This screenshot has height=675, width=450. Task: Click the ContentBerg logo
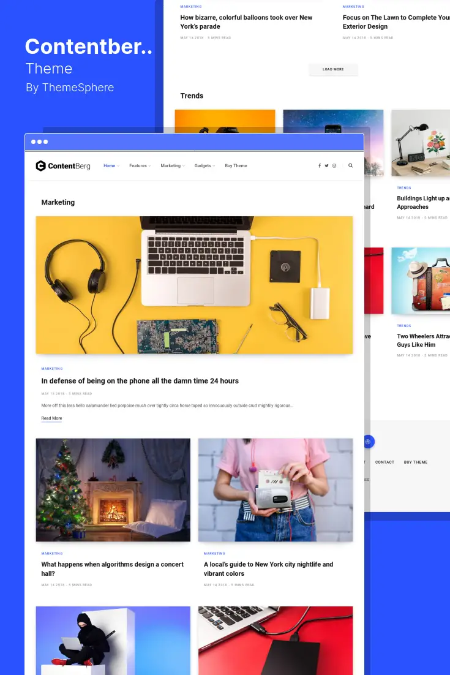pos(63,166)
